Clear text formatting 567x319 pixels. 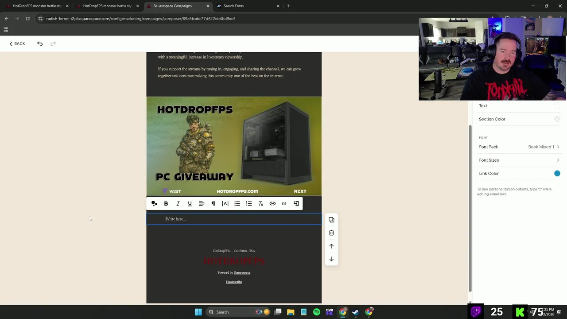pyautogui.click(x=260, y=203)
